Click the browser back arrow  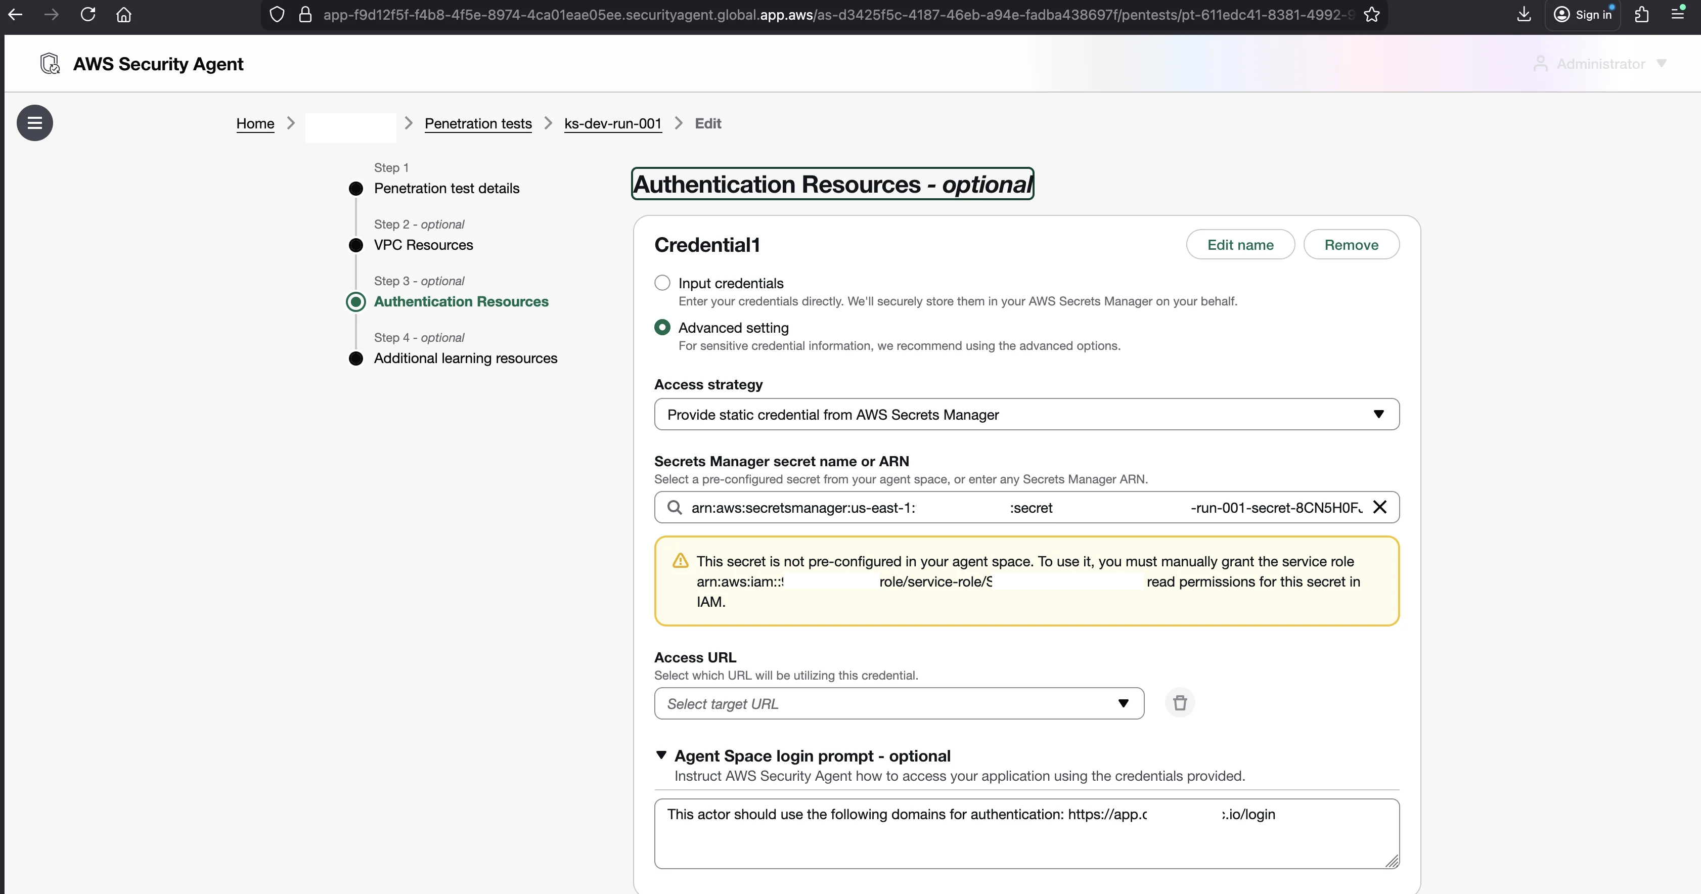coord(16,15)
